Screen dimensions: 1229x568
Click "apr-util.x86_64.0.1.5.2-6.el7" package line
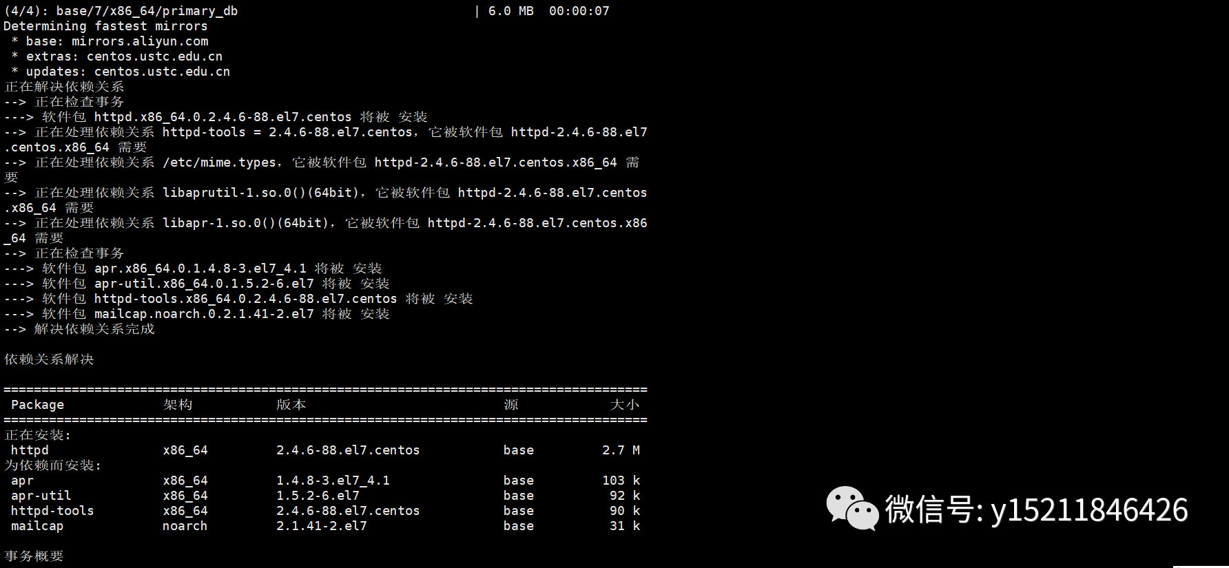(x=204, y=284)
